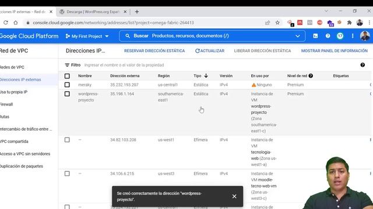Click the search magnifier icon in Buscar
This screenshot has height=209, width=373.
(x=128, y=36)
